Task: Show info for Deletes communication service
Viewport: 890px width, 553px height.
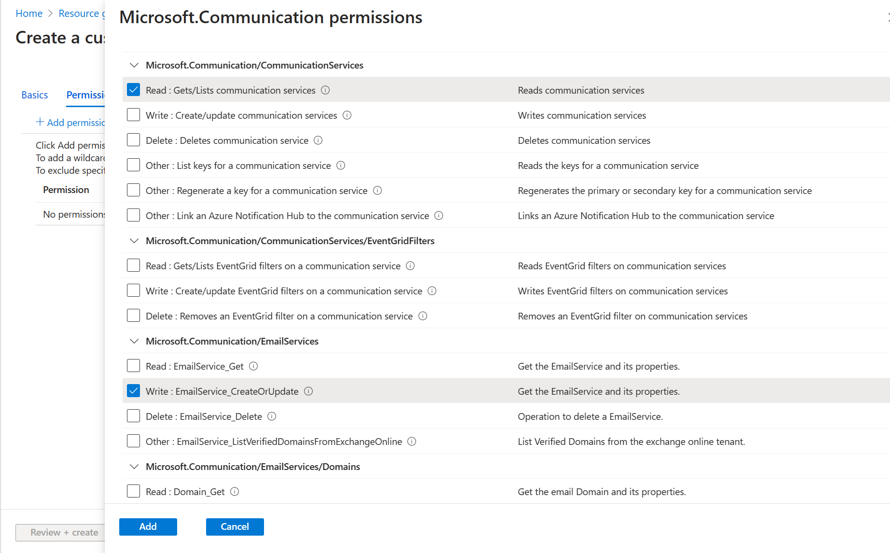Action: click(318, 140)
